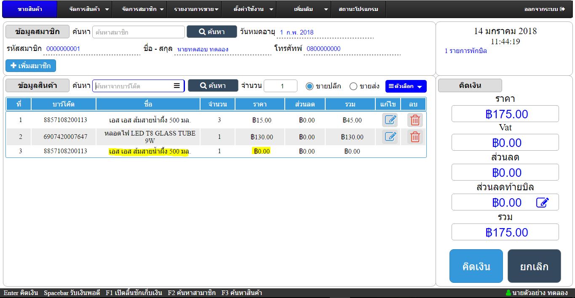Select the ขายปลีก retail radio button

pos(310,86)
